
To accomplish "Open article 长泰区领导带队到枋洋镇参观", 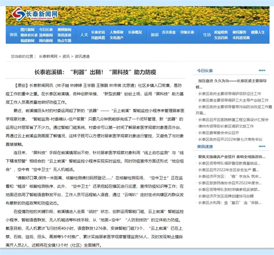I will tap(229, 189).
